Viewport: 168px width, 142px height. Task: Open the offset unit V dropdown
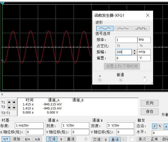(144, 58)
